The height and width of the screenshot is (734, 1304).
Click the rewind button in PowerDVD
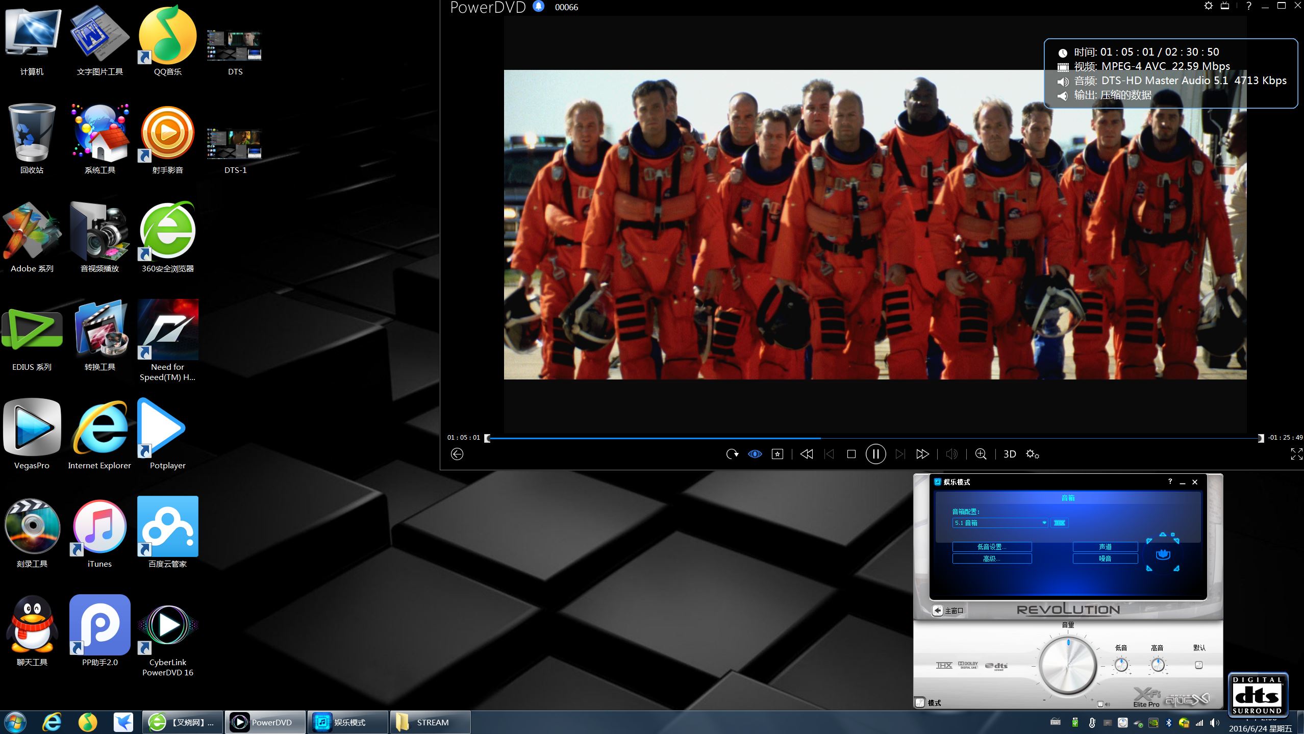pos(807,454)
